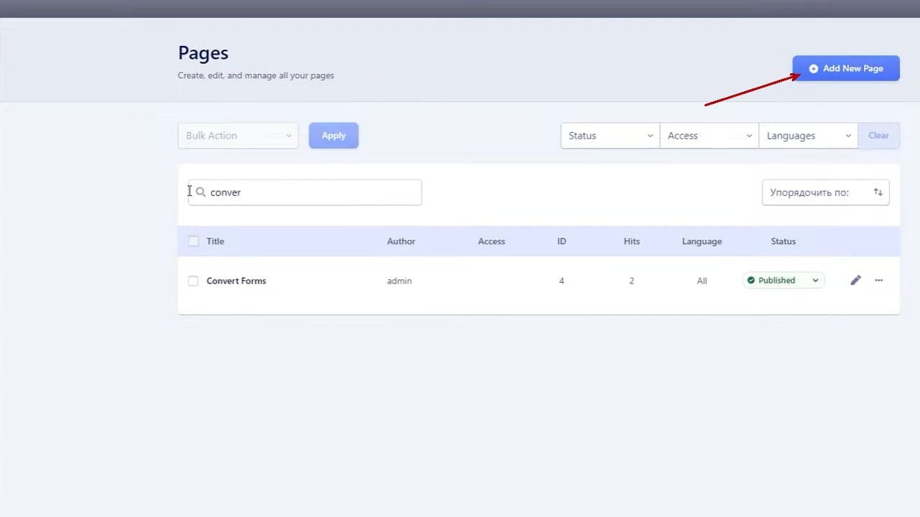920x517 pixels.
Task: Expand the Status filter dropdown
Action: tap(610, 136)
